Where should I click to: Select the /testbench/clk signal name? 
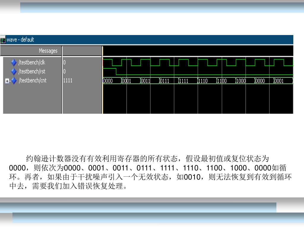click(32, 62)
